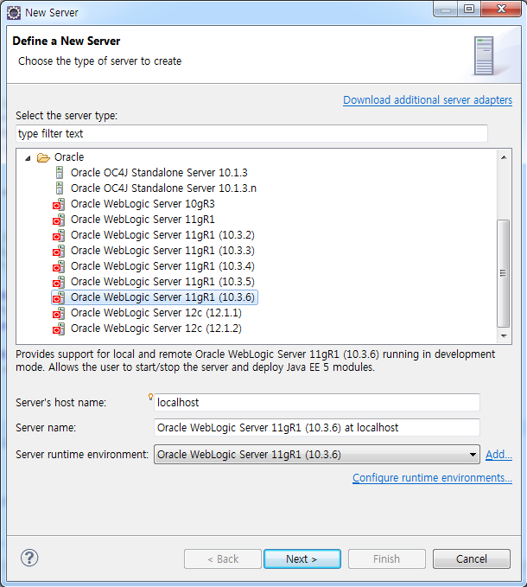Select the Oracle folder label
Viewport: 527px width, 587px height.
[x=69, y=156]
